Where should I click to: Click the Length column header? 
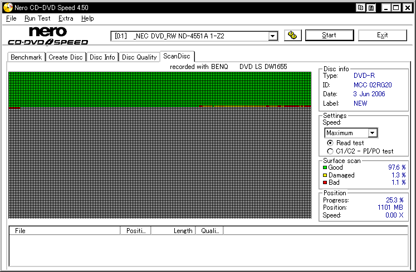click(x=173, y=231)
